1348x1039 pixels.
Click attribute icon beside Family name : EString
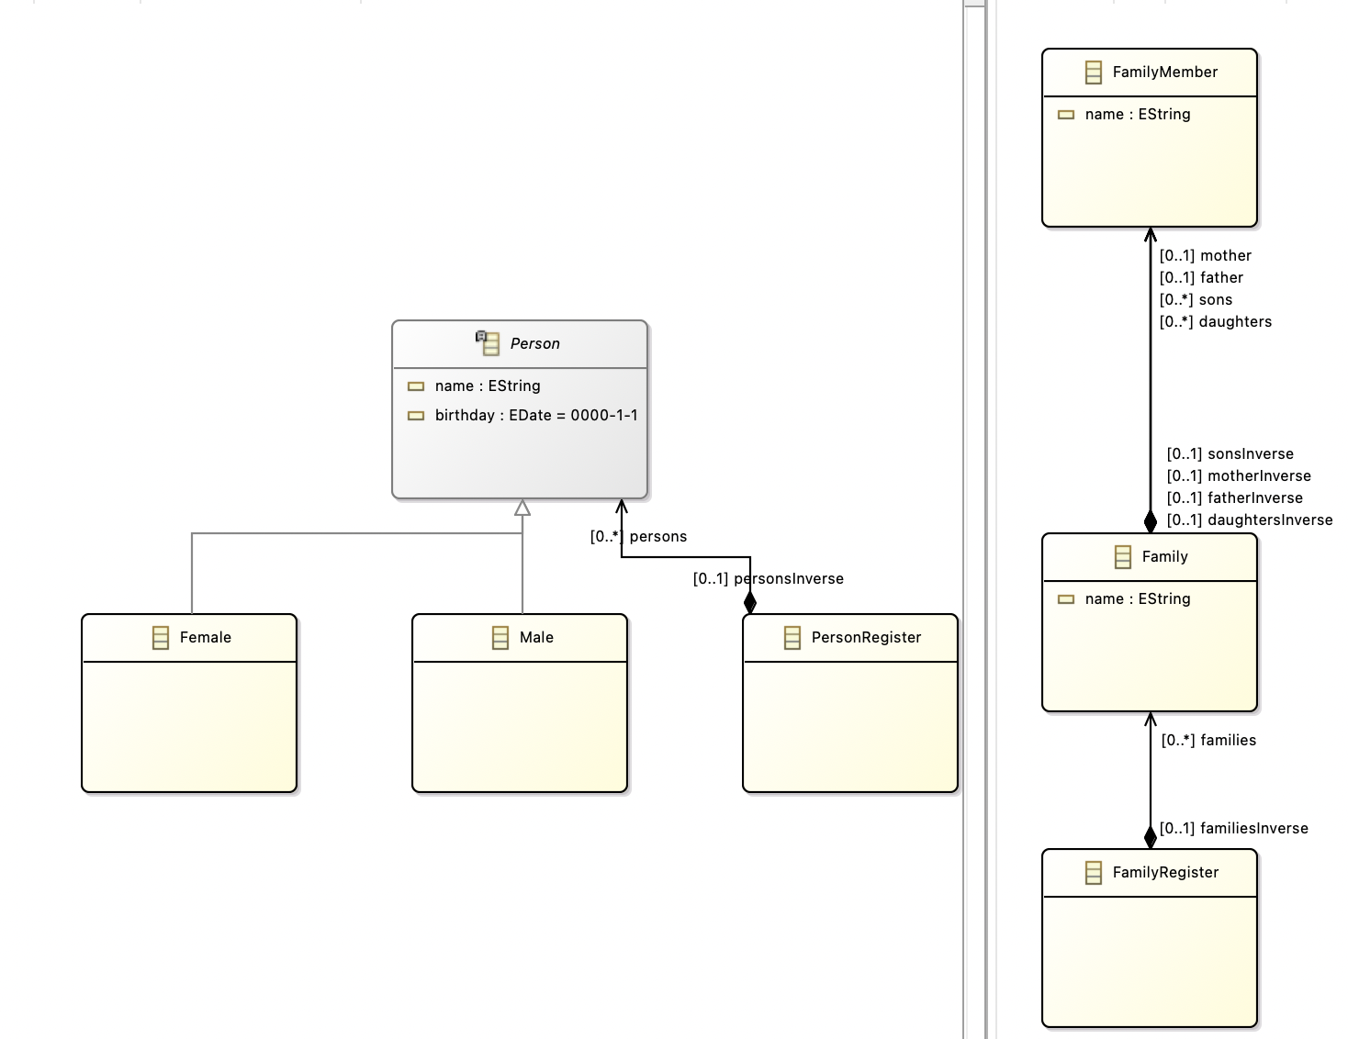tap(1066, 599)
